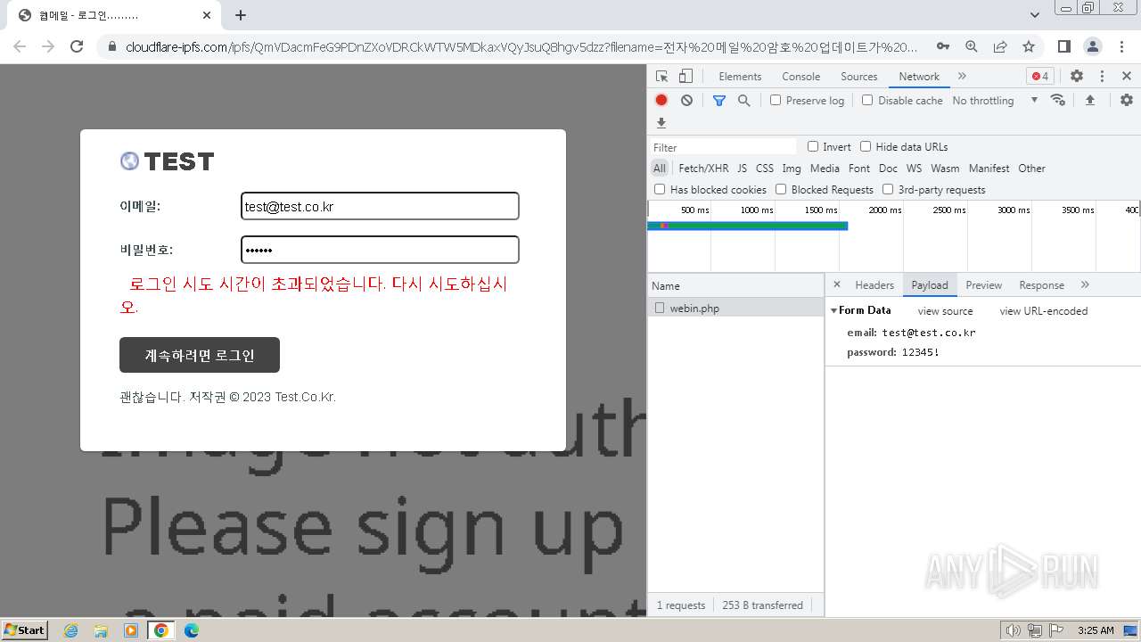1141x642 pixels.
Task: Open the tab search dropdown arrow
Action: [x=1035, y=15]
